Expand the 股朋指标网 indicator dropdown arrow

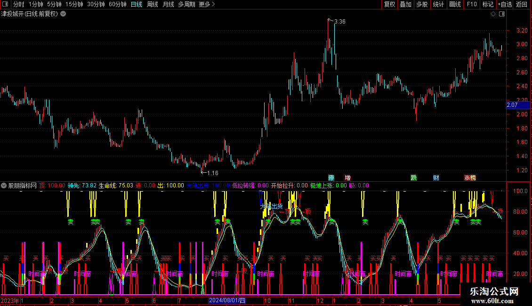pyautogui.click(x=4, y=185)
